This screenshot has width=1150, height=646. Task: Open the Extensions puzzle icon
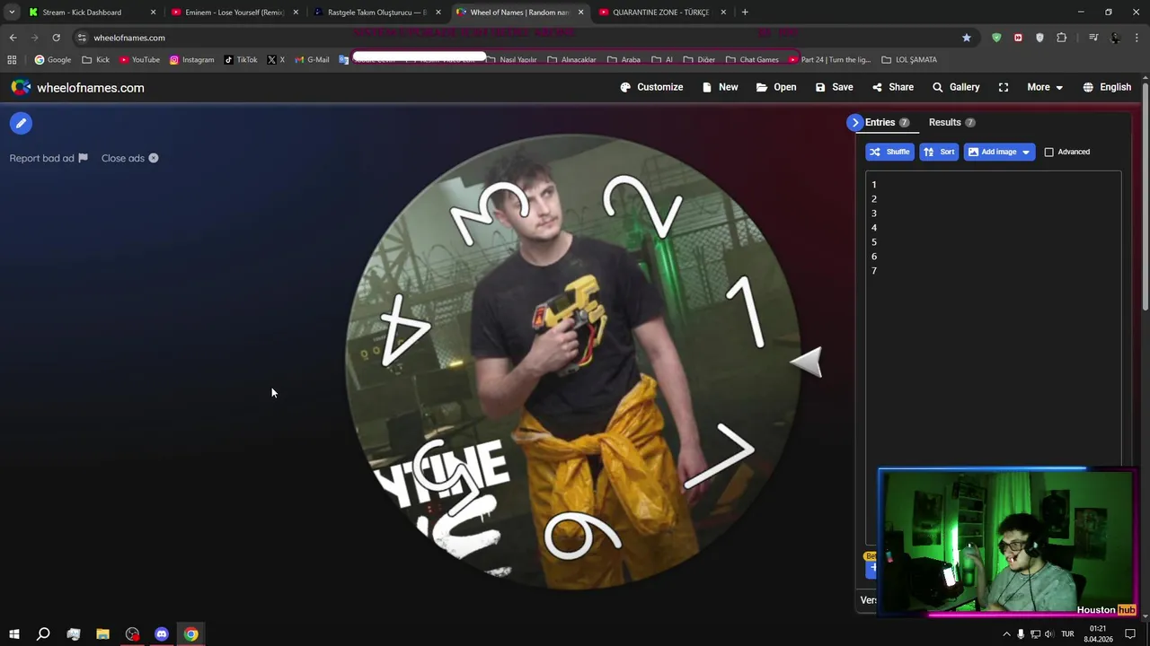point(1062,38)
